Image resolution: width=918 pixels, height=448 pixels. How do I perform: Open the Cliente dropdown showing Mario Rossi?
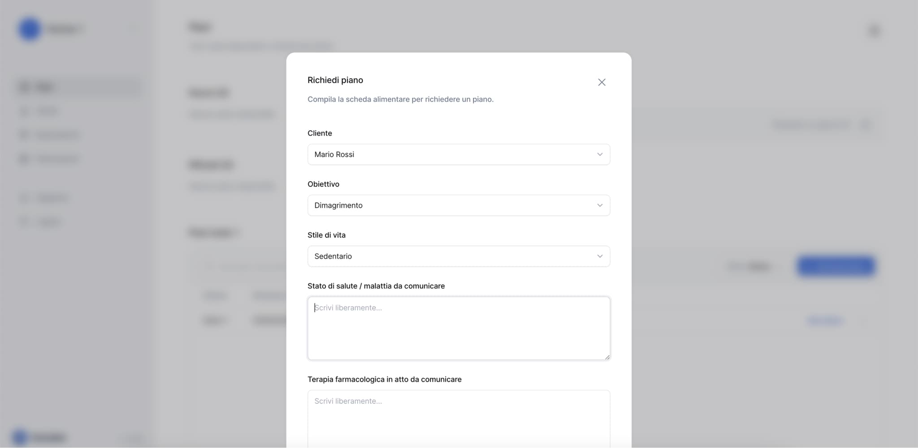tap(453, 154)
